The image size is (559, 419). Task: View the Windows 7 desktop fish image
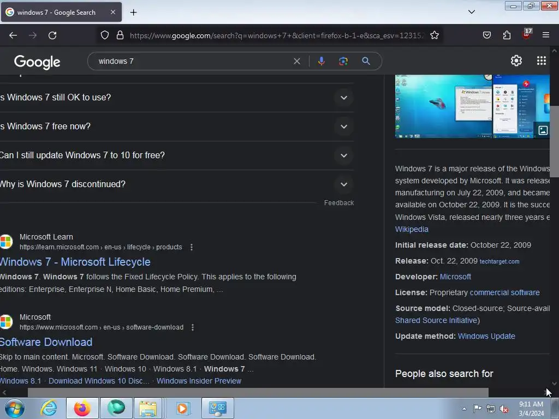pyautogui.click(x=443, y=106)
